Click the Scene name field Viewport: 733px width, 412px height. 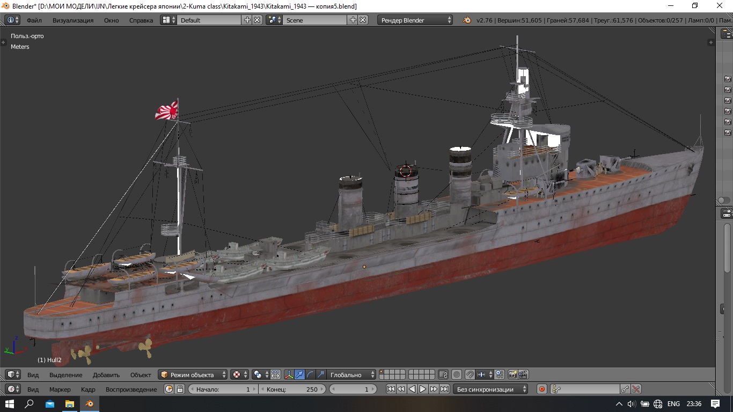coord(315,20)
